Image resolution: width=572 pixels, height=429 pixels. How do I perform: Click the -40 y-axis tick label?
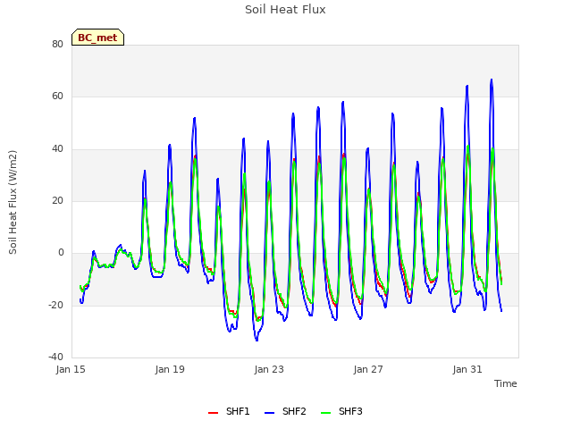pos(56,357)
